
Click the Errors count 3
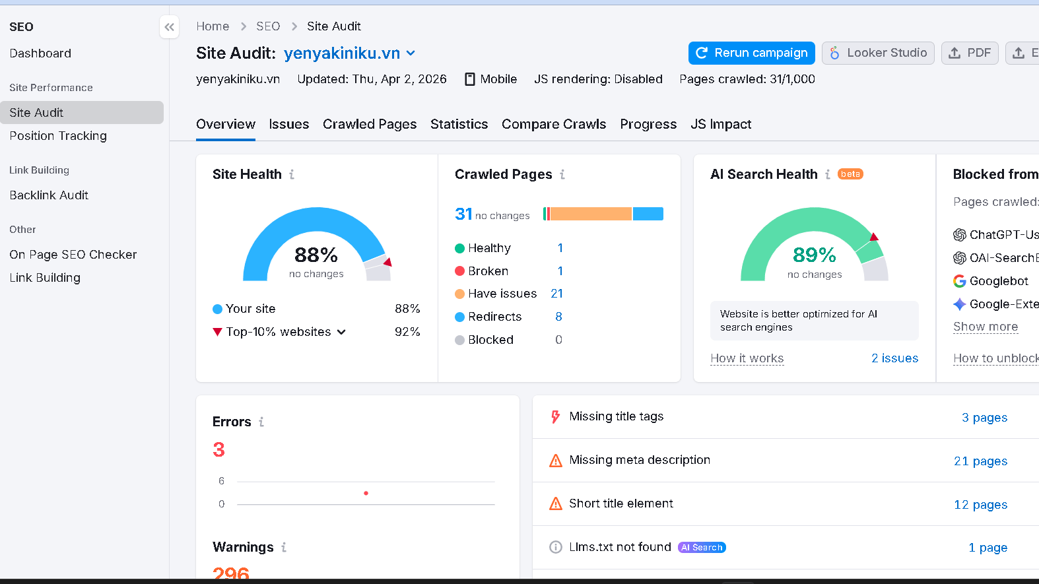click(x=218, y=450)
